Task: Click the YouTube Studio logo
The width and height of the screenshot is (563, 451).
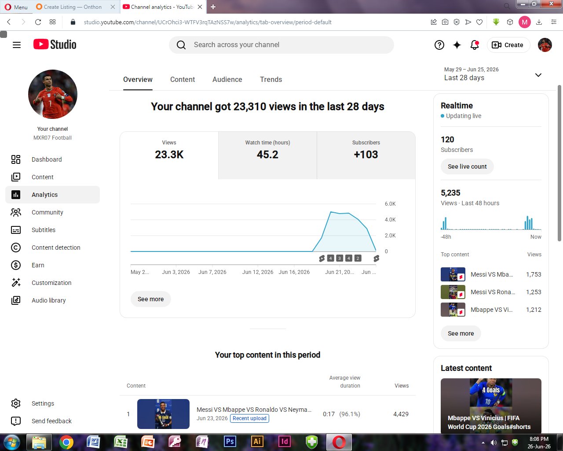Action: point(55,44)
